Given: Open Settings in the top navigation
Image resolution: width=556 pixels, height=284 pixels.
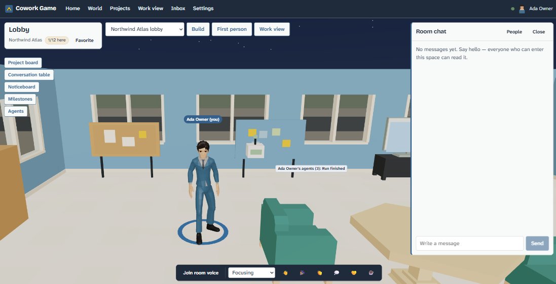Looking at the screenshot, I should 203,9.
